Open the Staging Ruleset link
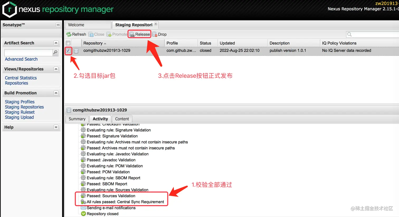The image size is (399, 217). [x=20, y=112]
